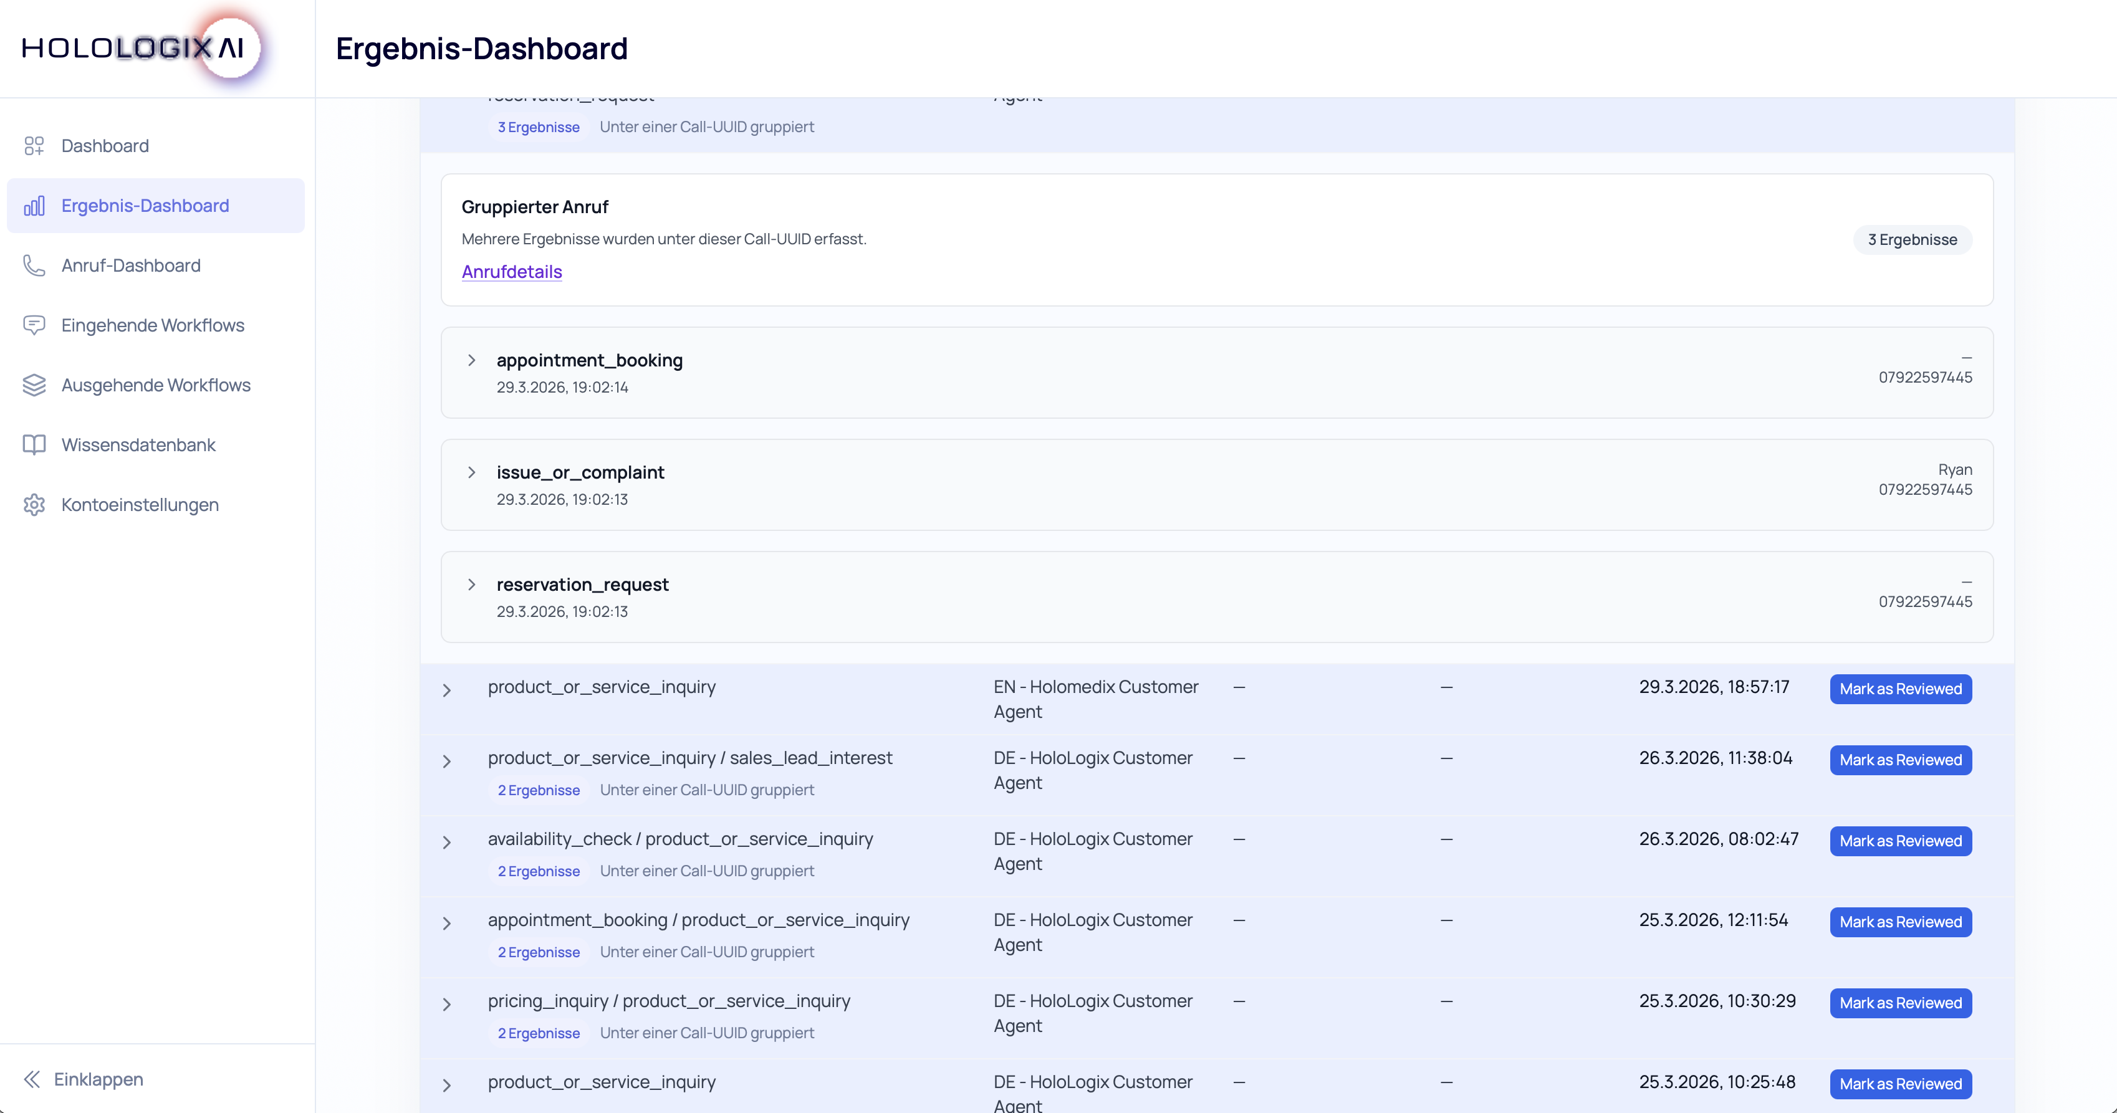Click the 3 Ergebnisse badge
2117x1113 pixels.
click(x=1913, y=239)
